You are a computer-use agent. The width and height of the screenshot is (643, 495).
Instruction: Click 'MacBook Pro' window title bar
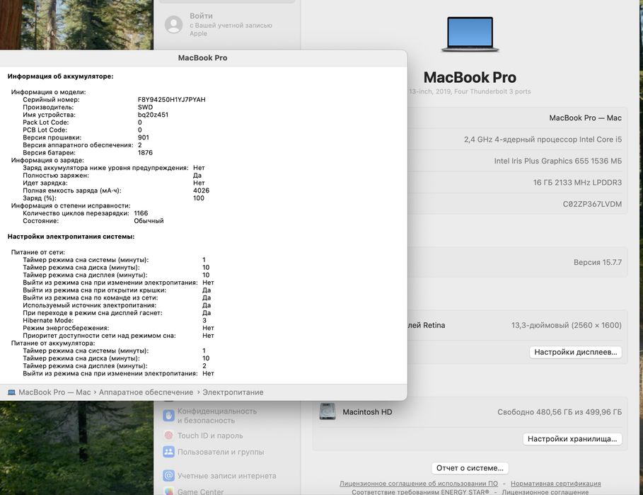(x=202, y=58)
